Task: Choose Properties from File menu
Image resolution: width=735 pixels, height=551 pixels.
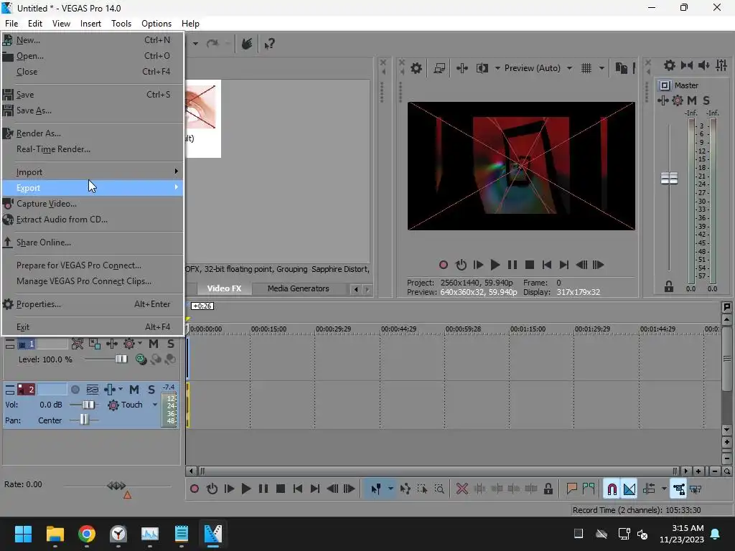Action: tap(92, 304)
